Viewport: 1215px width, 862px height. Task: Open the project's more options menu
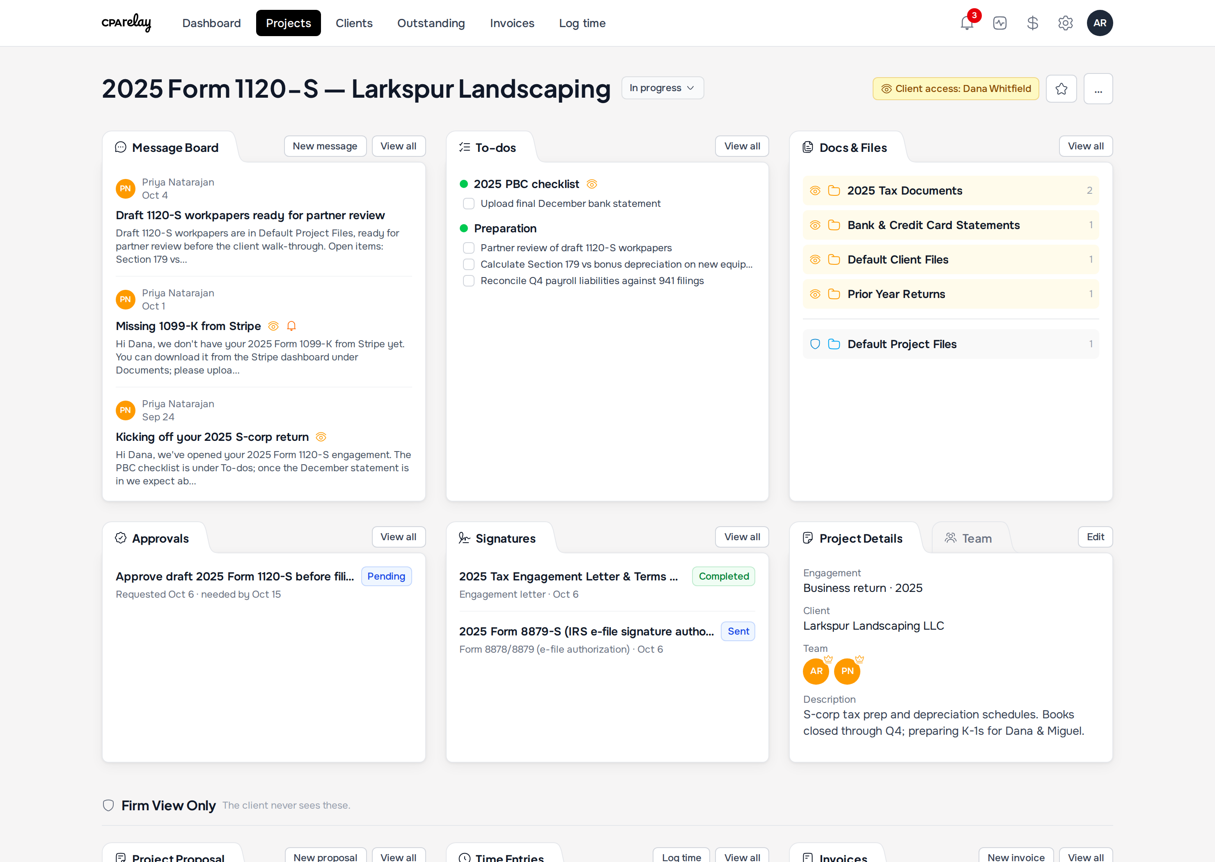point(1098,89)
